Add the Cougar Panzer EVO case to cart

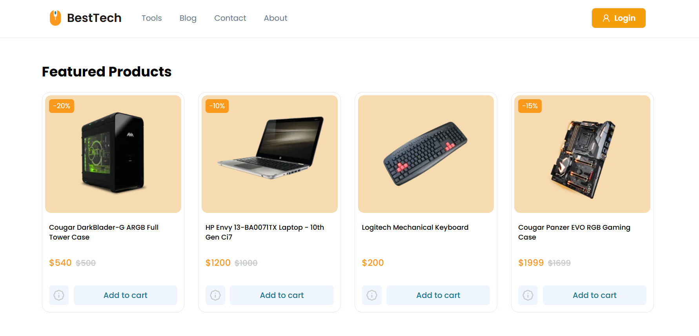coord(594,295)
